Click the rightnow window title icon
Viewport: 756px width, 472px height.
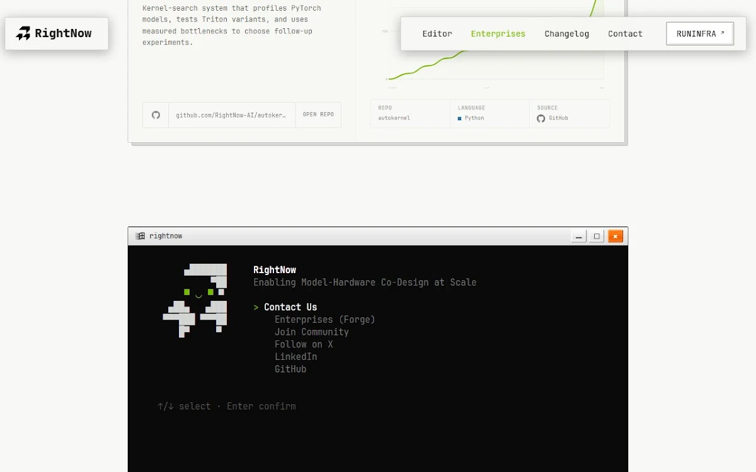140,236
